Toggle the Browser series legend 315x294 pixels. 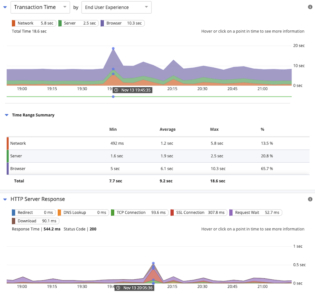[x=123, y=23]
